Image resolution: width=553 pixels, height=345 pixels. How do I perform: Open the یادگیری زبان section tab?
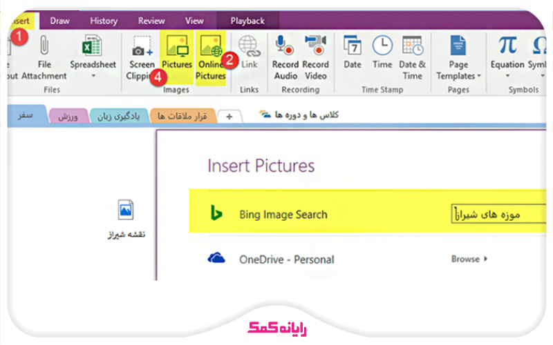(118, 116)
